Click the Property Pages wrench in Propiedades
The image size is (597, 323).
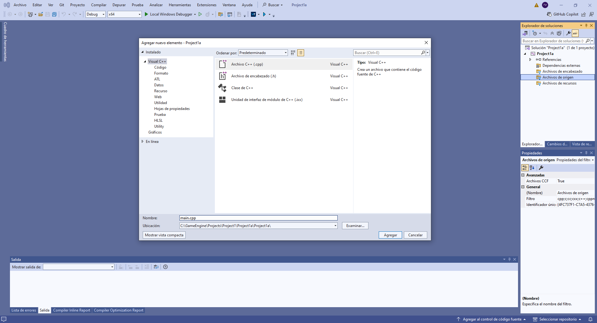(541, 168)
